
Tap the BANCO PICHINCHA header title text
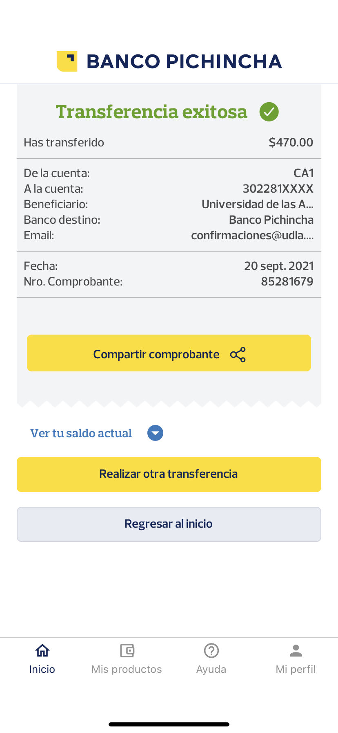coord(184,61)
